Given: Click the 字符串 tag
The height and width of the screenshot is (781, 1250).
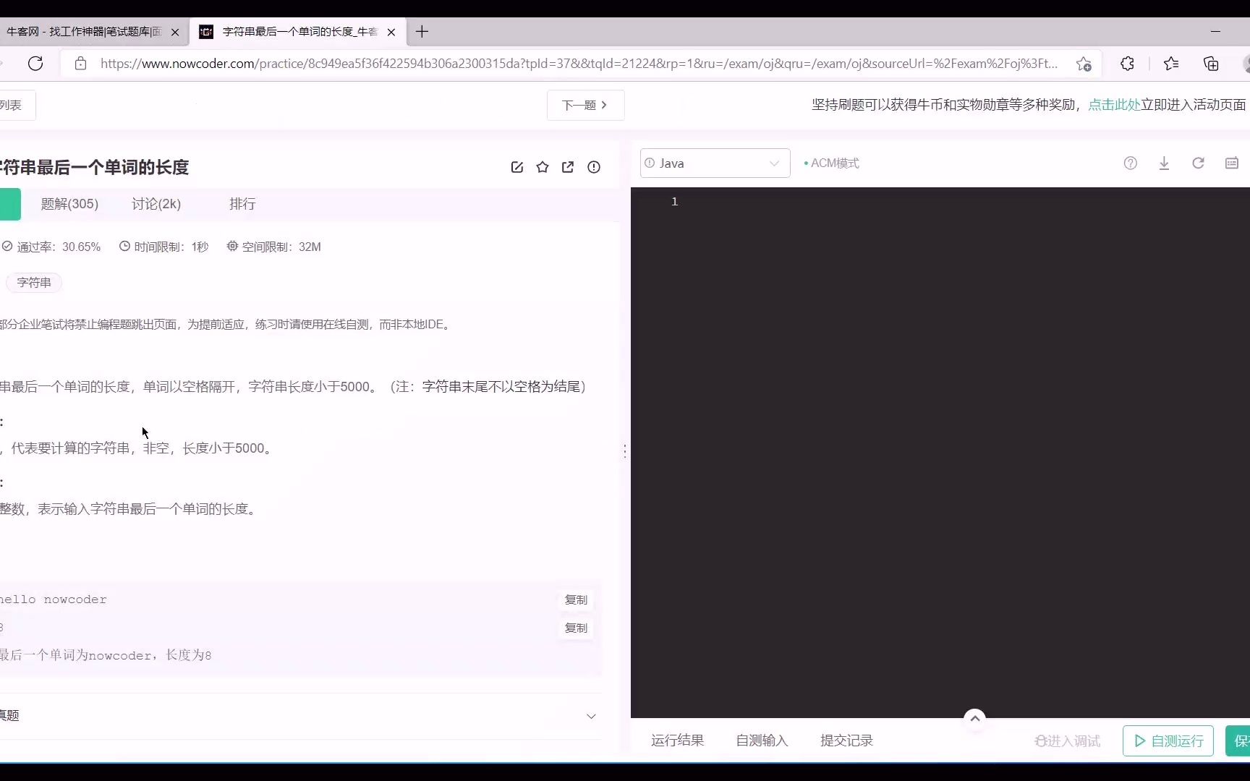Looking at the screenshot, I should pos(34,283).
